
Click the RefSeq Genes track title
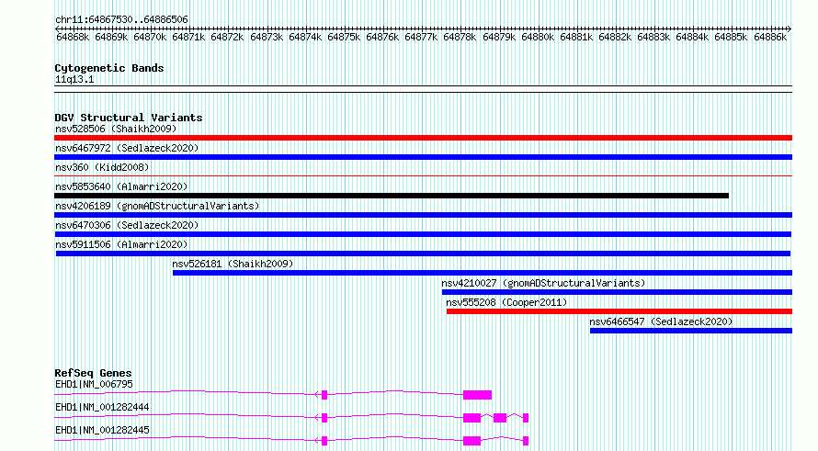tap(94, 373)
